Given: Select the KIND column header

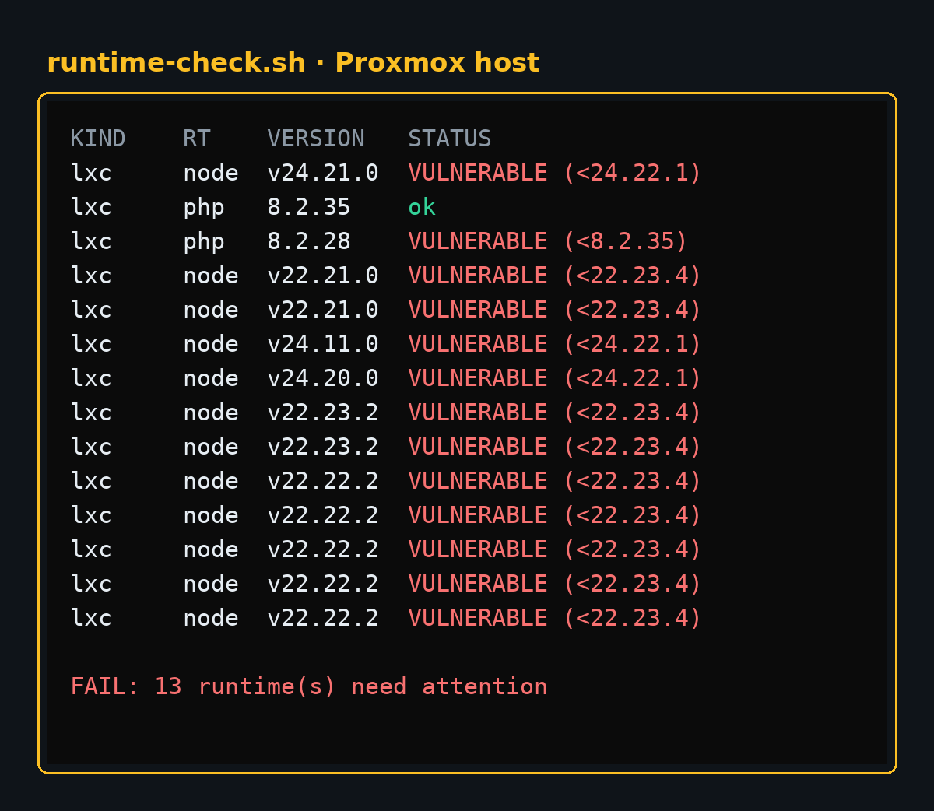Looking at the screenshot, I should pos(98,139).
